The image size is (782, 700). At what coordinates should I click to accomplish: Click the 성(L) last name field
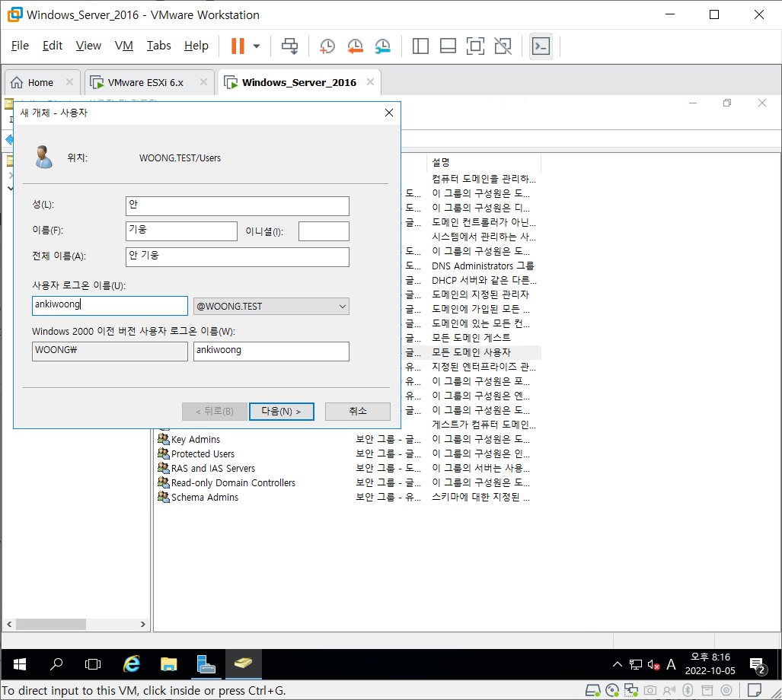[x=238, y=205]
